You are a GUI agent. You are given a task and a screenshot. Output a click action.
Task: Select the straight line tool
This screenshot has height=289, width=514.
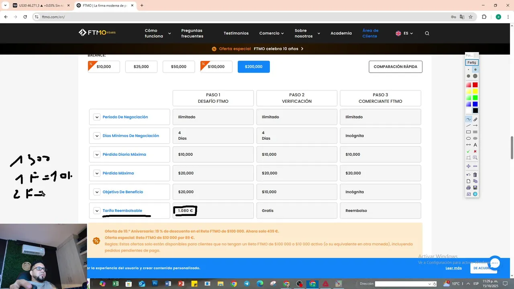[469, 125]
